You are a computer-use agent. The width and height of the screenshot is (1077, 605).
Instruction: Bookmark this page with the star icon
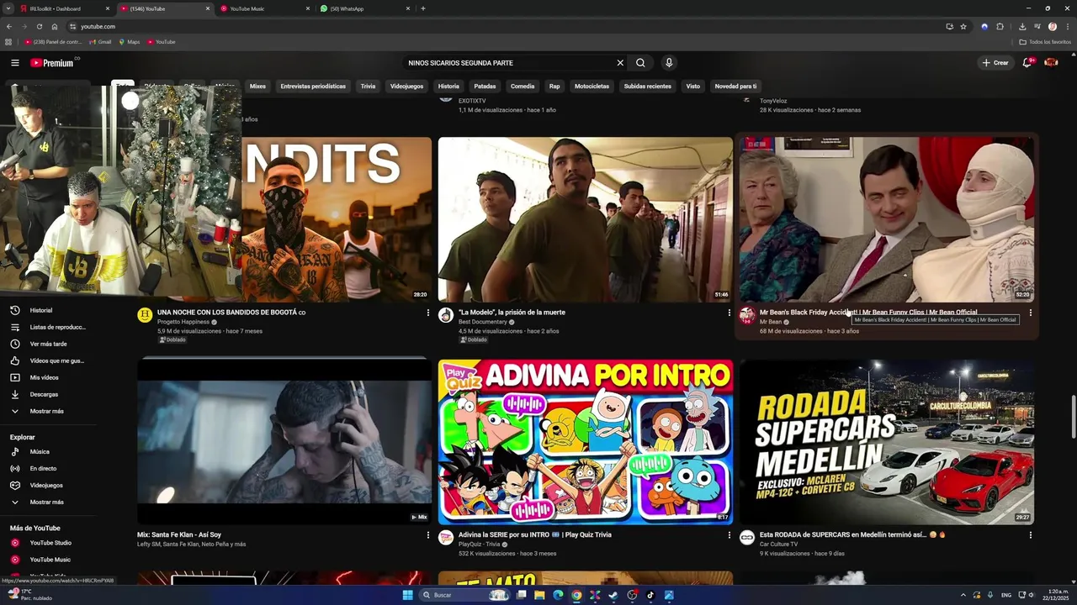pyautogui.click(x=963, y=26)
